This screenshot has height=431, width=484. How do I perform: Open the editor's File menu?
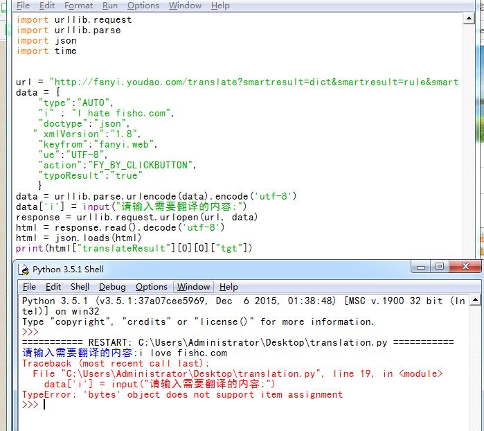click(x=23, y=6)
